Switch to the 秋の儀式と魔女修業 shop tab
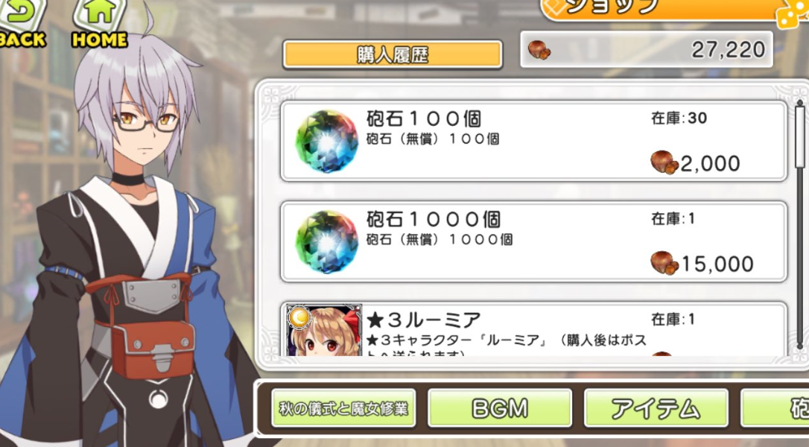Screen dimensions: 809x447 tap(343, 408)
